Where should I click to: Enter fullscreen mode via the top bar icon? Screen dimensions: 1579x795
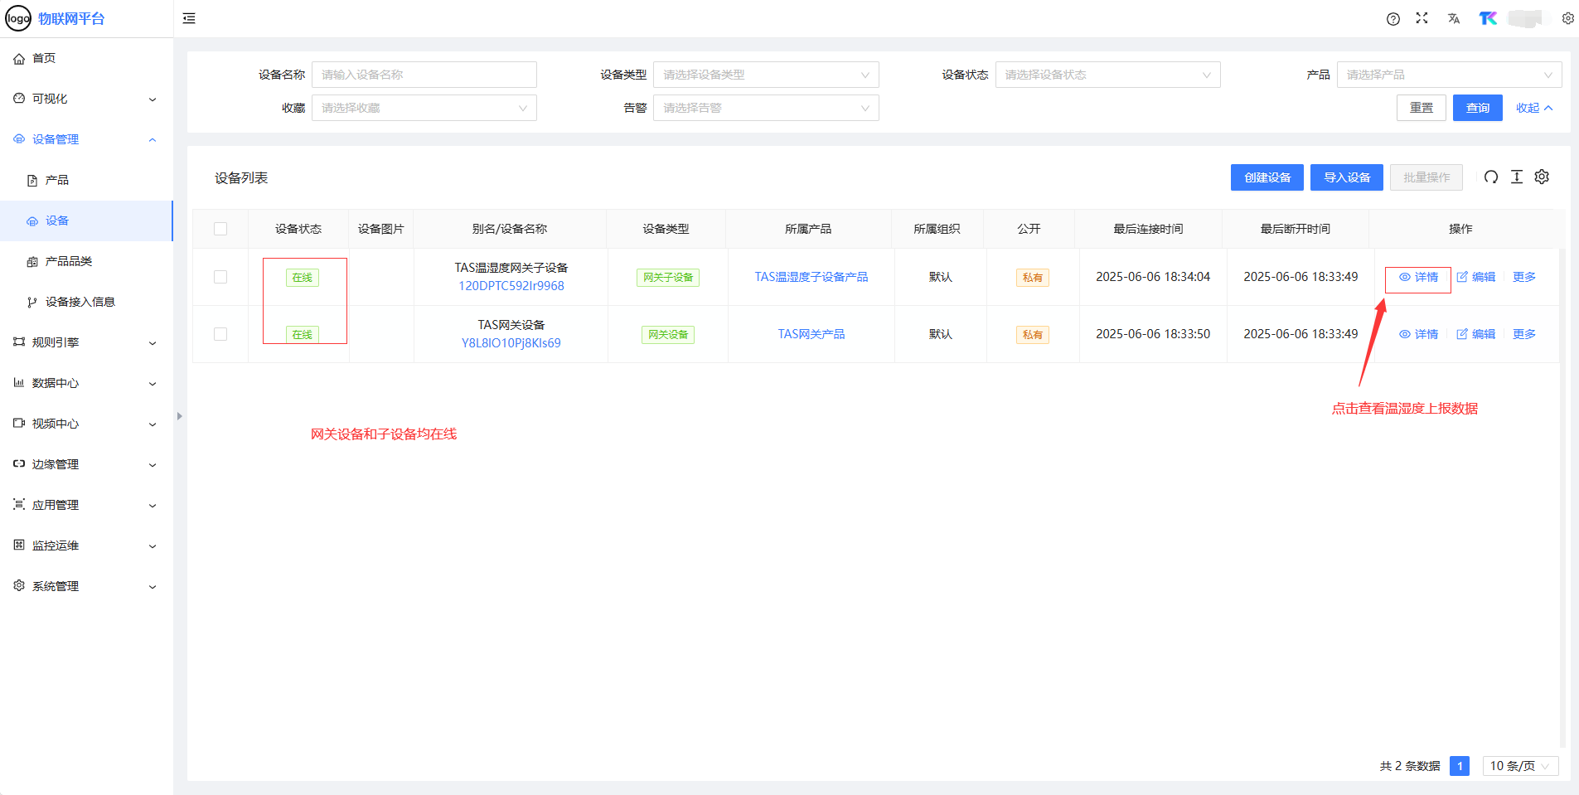(1422, 18)
